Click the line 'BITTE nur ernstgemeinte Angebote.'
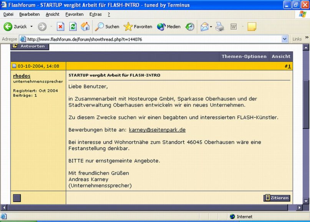 [x=114, y=161]
